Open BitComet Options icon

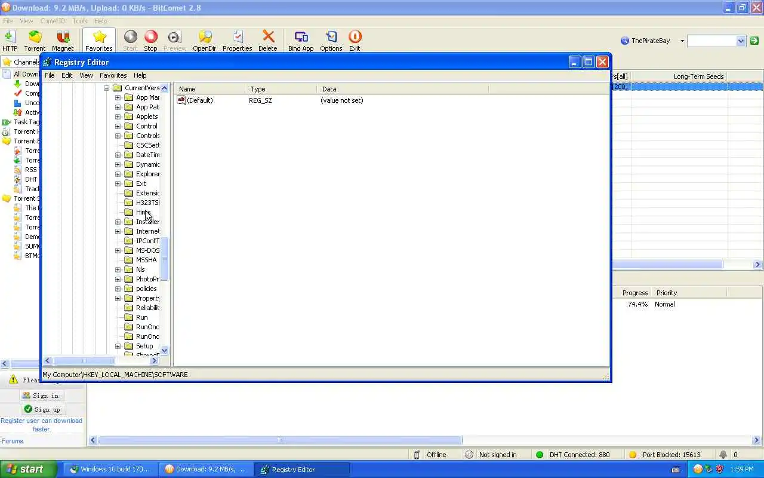331,41
